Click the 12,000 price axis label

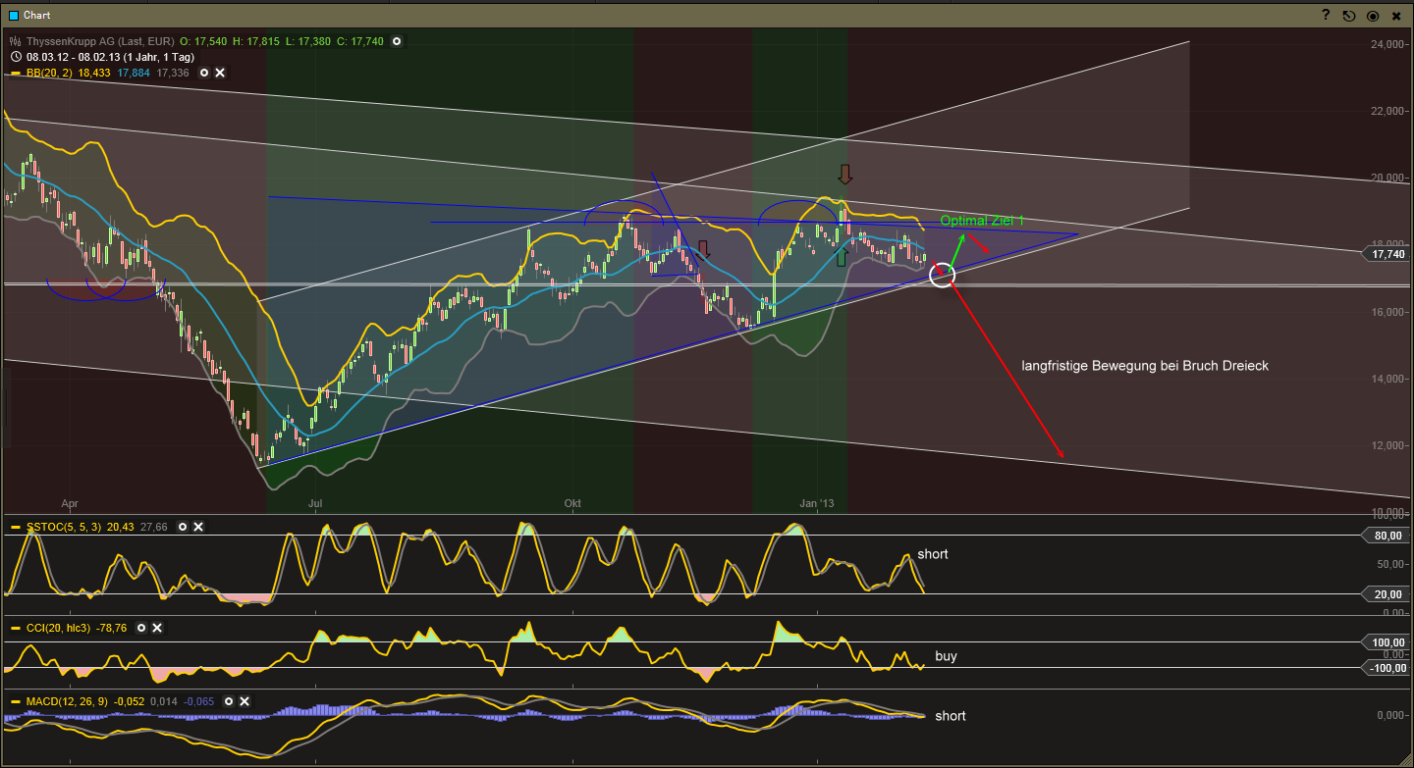1389,445
